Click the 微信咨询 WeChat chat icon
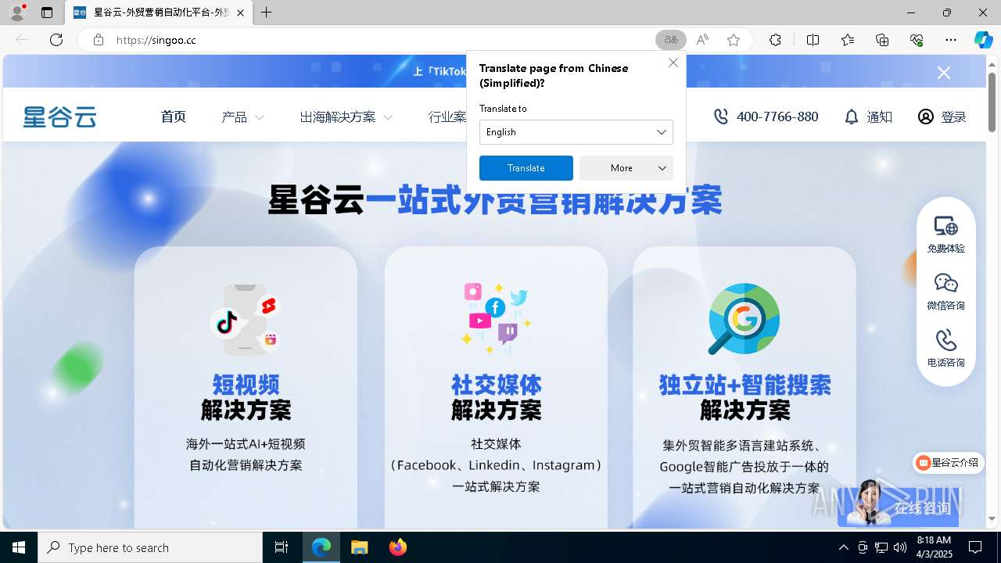 coord(946,292)
